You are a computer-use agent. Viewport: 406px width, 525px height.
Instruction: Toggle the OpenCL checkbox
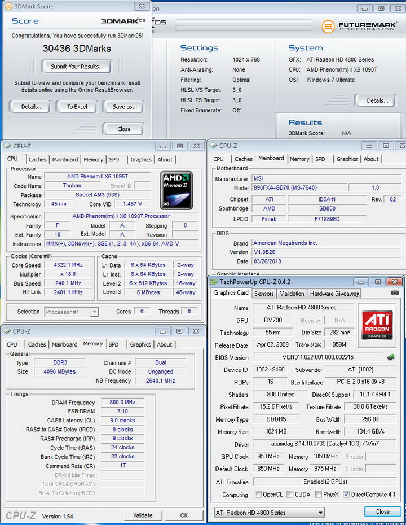click(258, 494)
